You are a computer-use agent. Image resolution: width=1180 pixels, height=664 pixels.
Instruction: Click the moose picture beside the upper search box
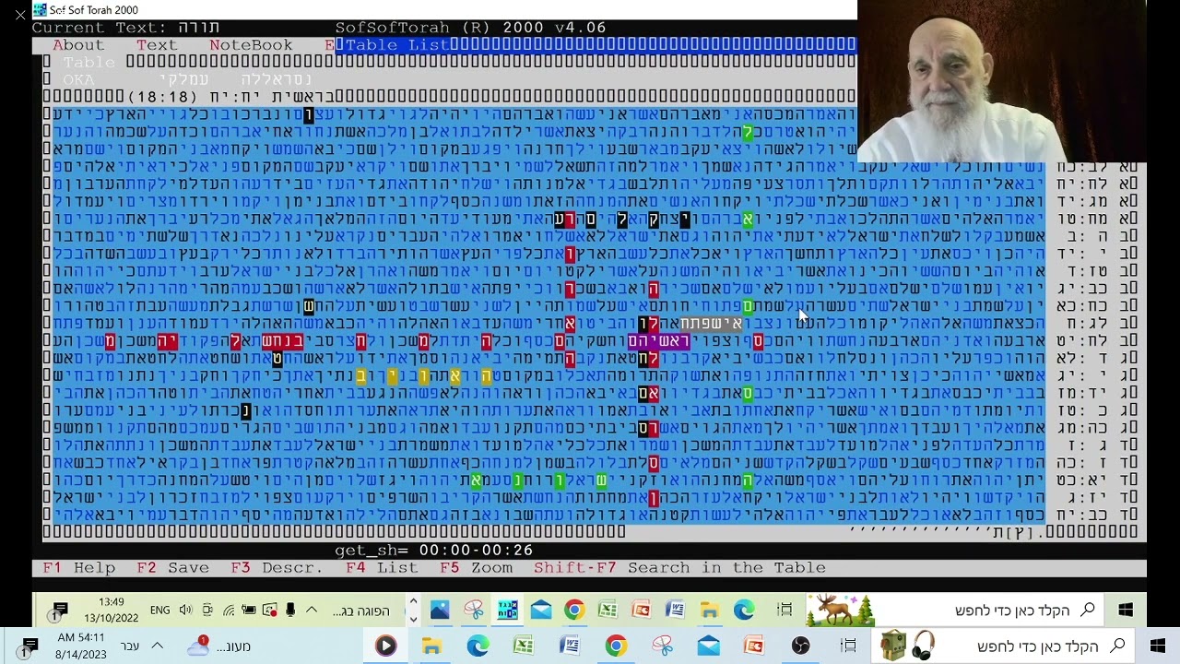(x=840, y=611)
